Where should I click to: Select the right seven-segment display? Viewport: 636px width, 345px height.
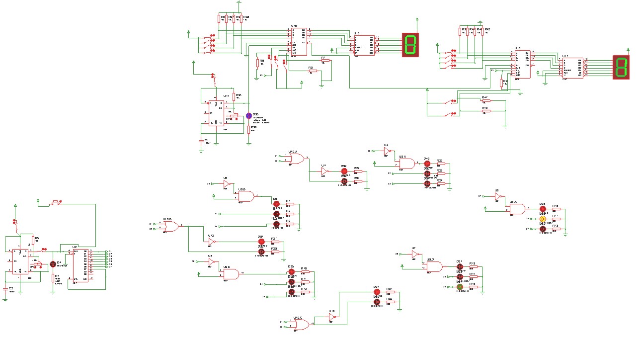pyautogui.click(x=622, y=67)
